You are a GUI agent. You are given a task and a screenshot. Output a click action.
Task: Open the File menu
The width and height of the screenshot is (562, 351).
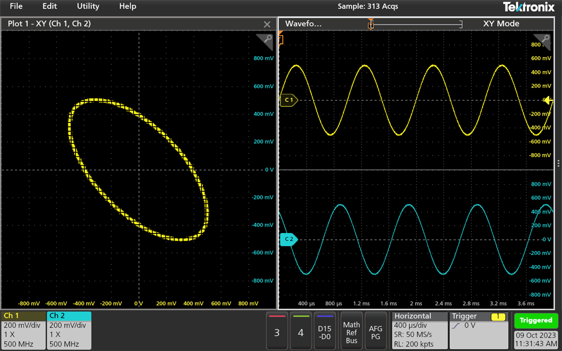[x=16, y=6]
